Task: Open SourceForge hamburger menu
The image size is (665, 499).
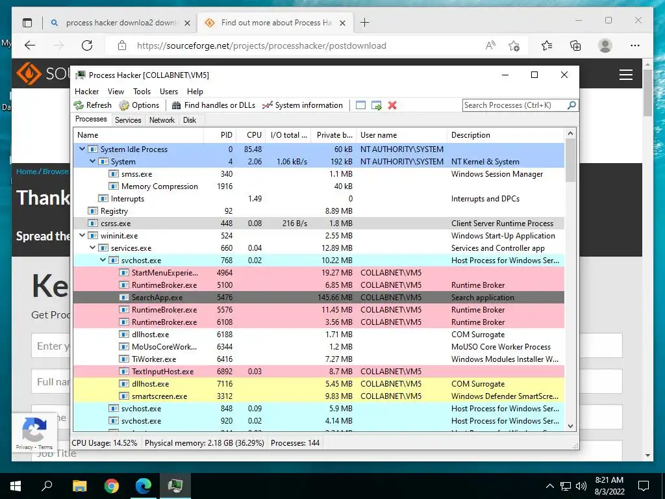Action: (626, 75)
